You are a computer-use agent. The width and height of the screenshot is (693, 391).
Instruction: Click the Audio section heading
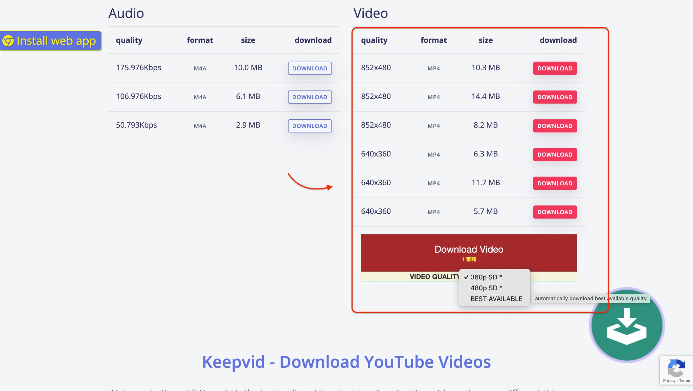pyautogui.click(x=126, y=13)
